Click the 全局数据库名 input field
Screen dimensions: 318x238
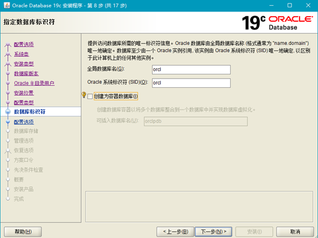point(191,69)
